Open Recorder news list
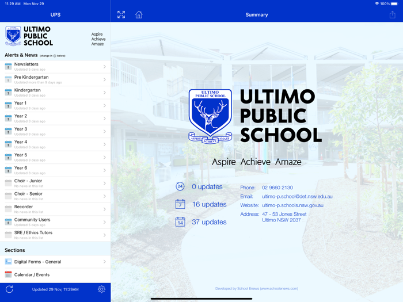The image size is (403, 302). point(55,209)
